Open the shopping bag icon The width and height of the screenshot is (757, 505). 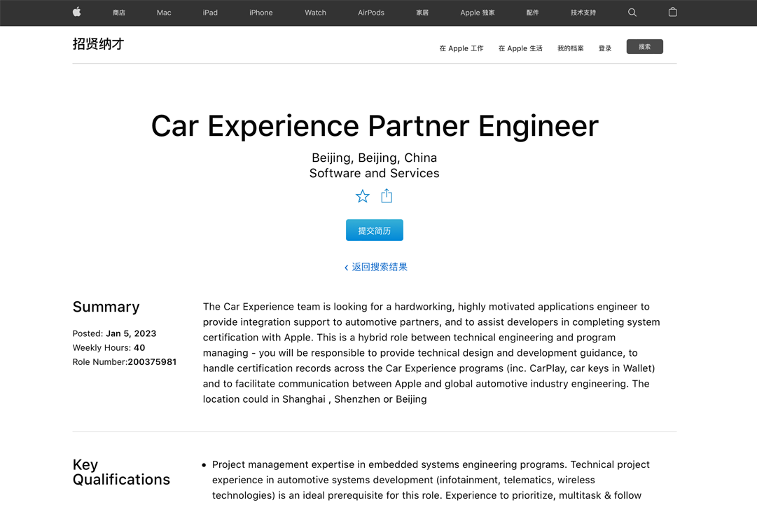(x=672, y=12)
